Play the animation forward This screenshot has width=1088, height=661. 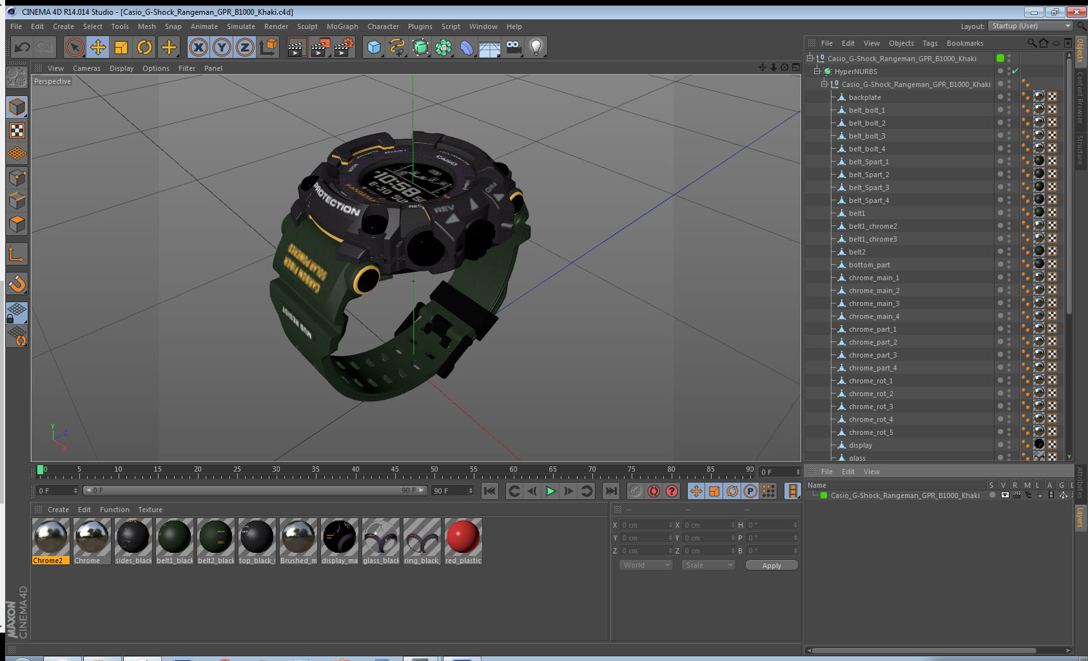coord(550,491)
